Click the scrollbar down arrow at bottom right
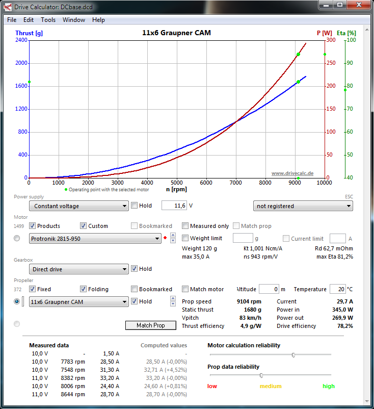The width and height of the screenshot is (374, 409). pos(367,401)
